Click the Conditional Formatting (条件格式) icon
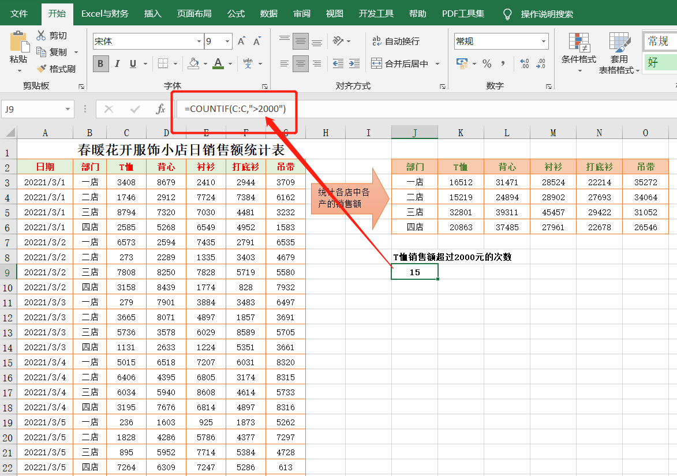 (578, 43)
